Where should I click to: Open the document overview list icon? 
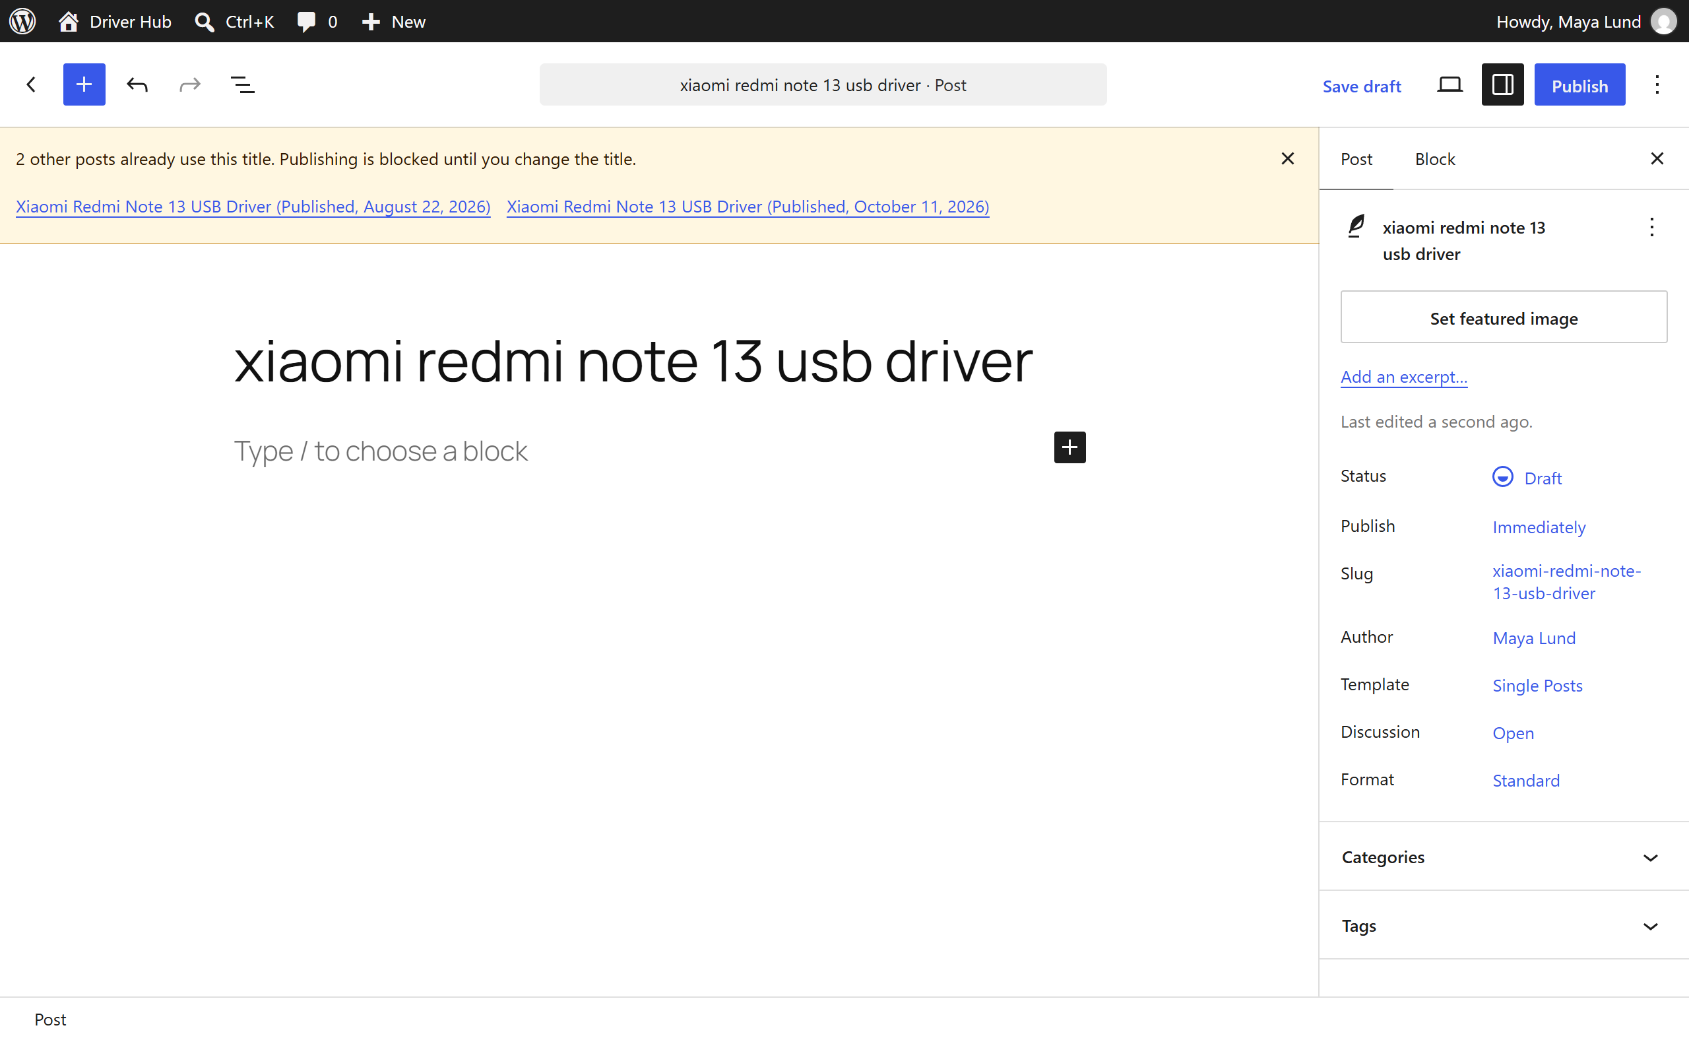(x=242, y=84)
